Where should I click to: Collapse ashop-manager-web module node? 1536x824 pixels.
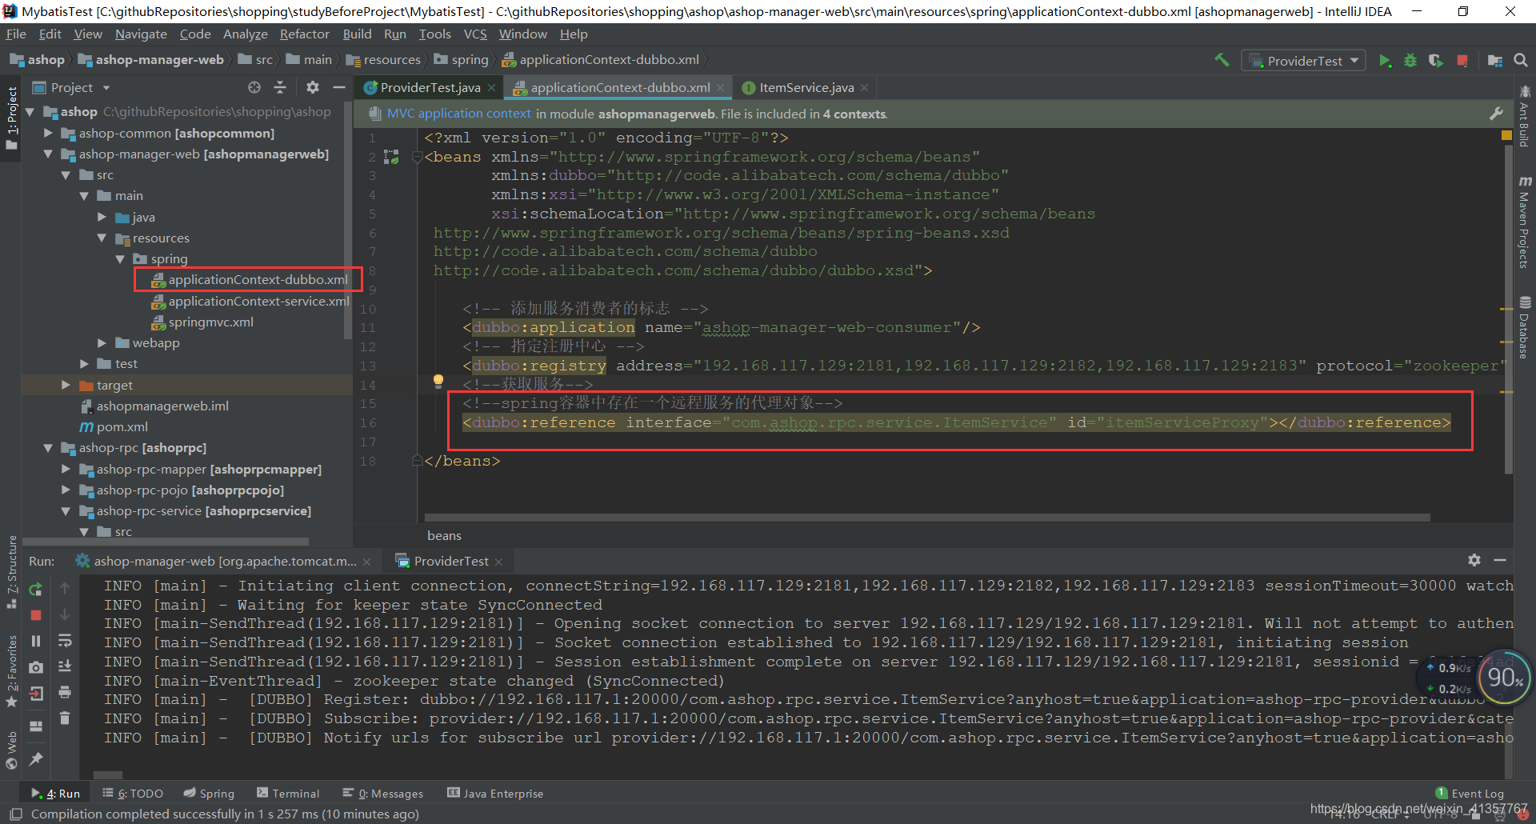coord(48,154)
